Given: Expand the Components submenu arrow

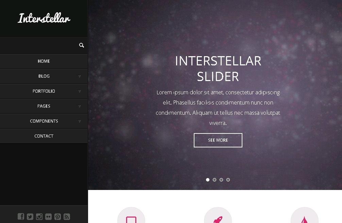Looking at the screenshot, I should 80,121.
